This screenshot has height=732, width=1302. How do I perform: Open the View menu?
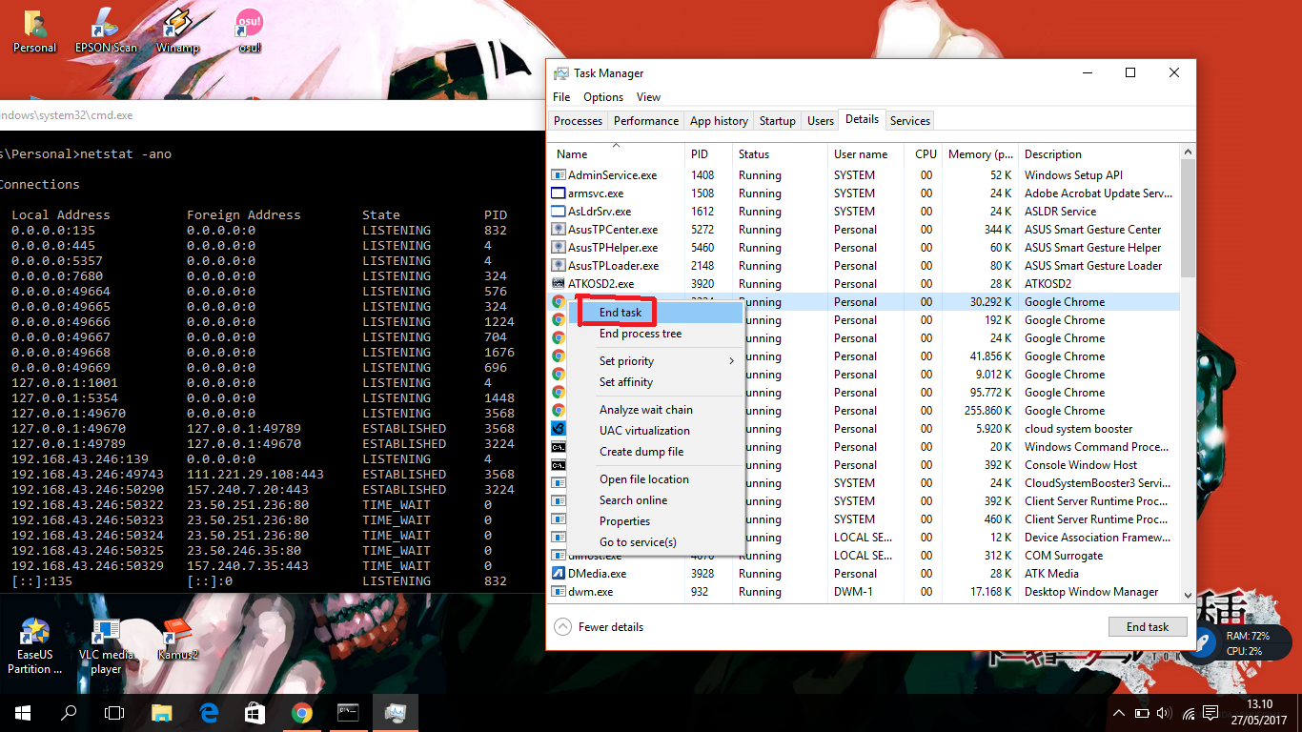click(x=648, y=97)
